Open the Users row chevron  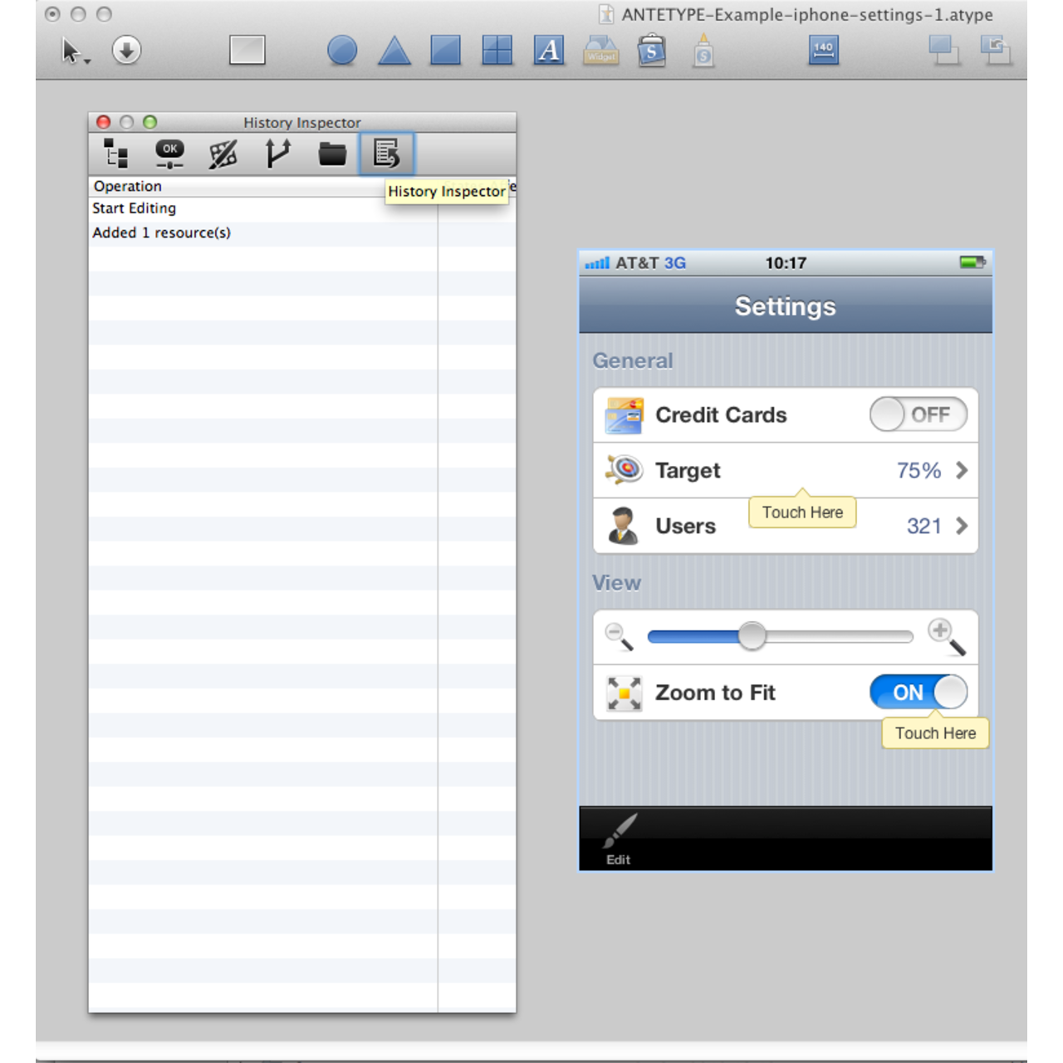[962, 526]
